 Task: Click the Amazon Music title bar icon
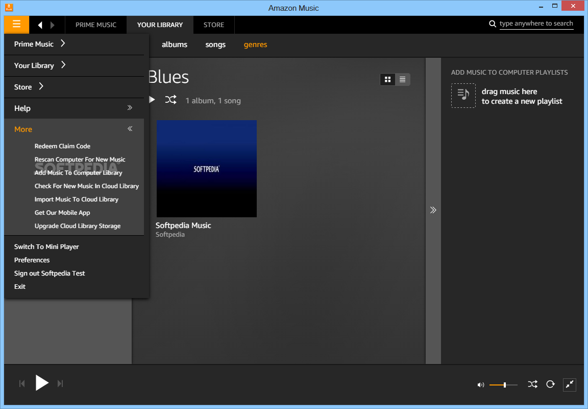[9, 8]
